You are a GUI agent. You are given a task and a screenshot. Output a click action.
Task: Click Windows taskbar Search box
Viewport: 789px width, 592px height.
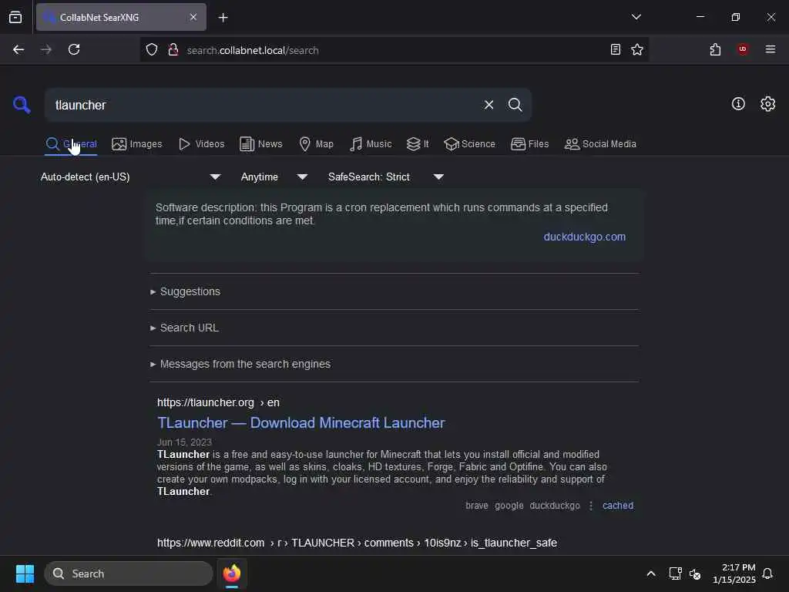[x=129, y=573]
